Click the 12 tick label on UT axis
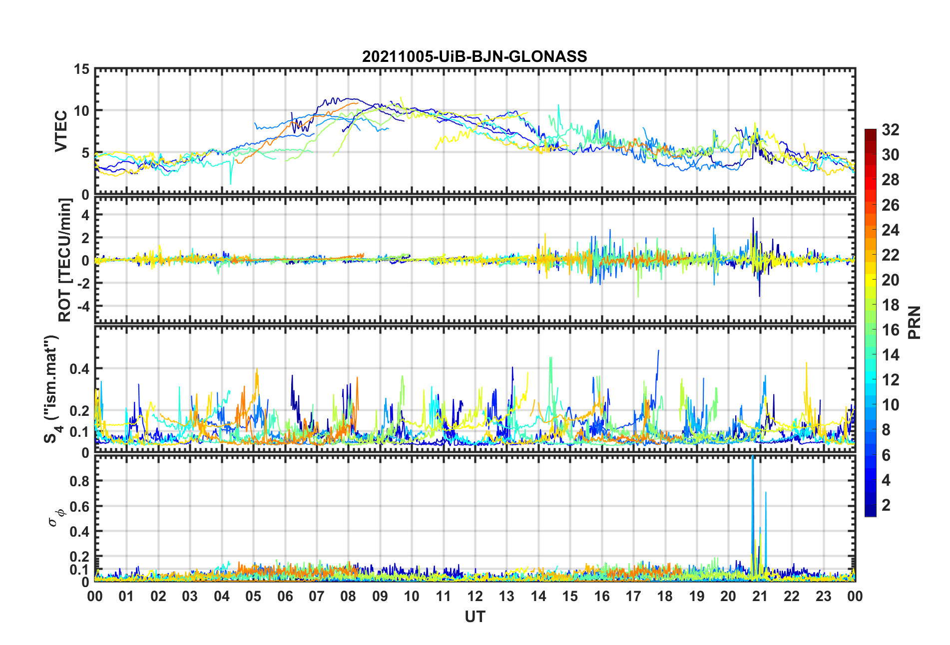Viewport: 950px width, 645px height. pyautogui.click(x=475, y=596)
